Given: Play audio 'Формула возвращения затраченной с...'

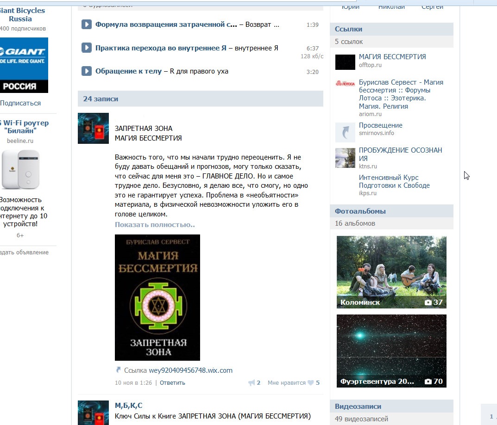Looking at the screenshot, I should (x=86, y=25).
